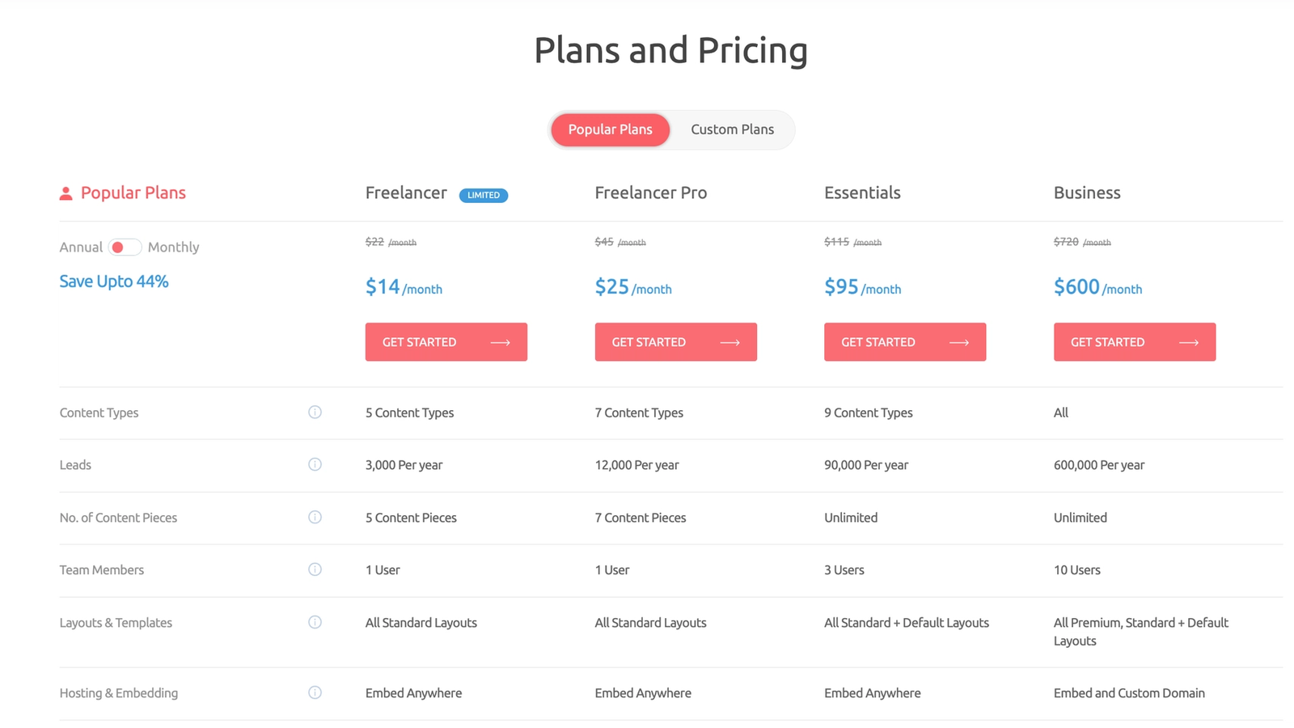Viewport: 1294px width, 728px height.
Task: Click the info icon for No. of Content Pieces
Action: (315, 517)
